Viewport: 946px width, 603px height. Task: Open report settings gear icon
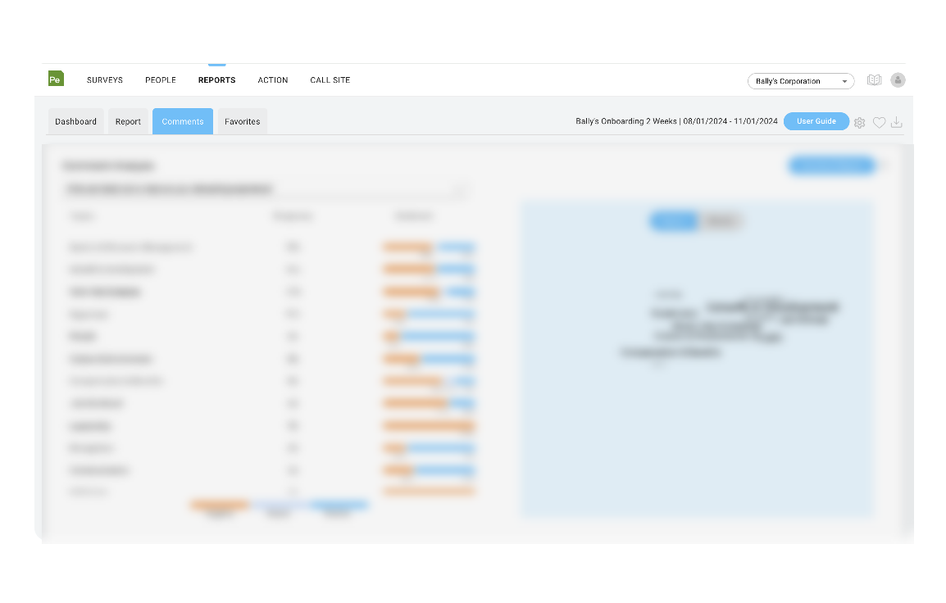[x=859, y=123]
